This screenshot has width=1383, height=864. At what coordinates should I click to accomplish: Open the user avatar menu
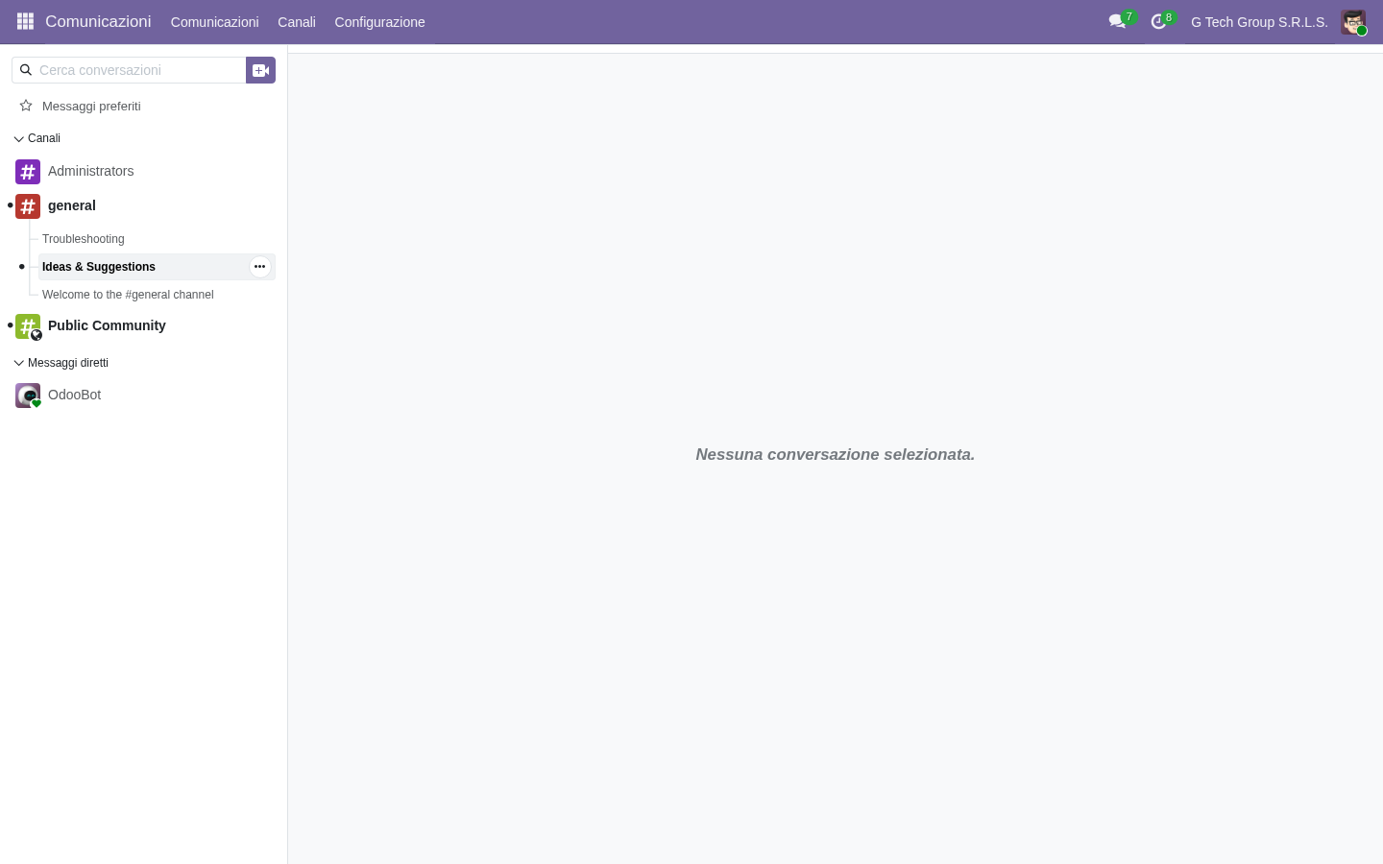(1353, 22)
